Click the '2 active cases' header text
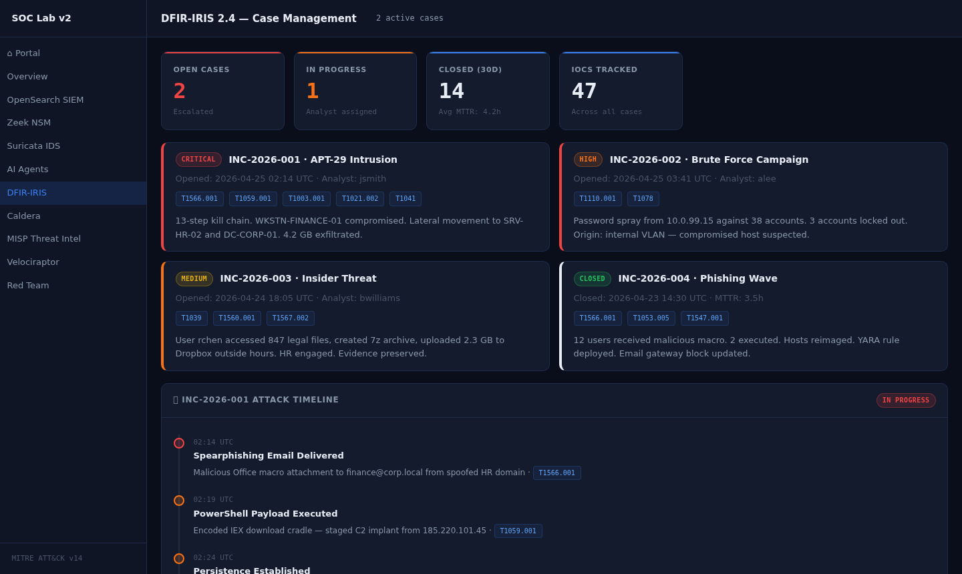The width and height of the screenshot is (962, 574). [x=410, y=19]
